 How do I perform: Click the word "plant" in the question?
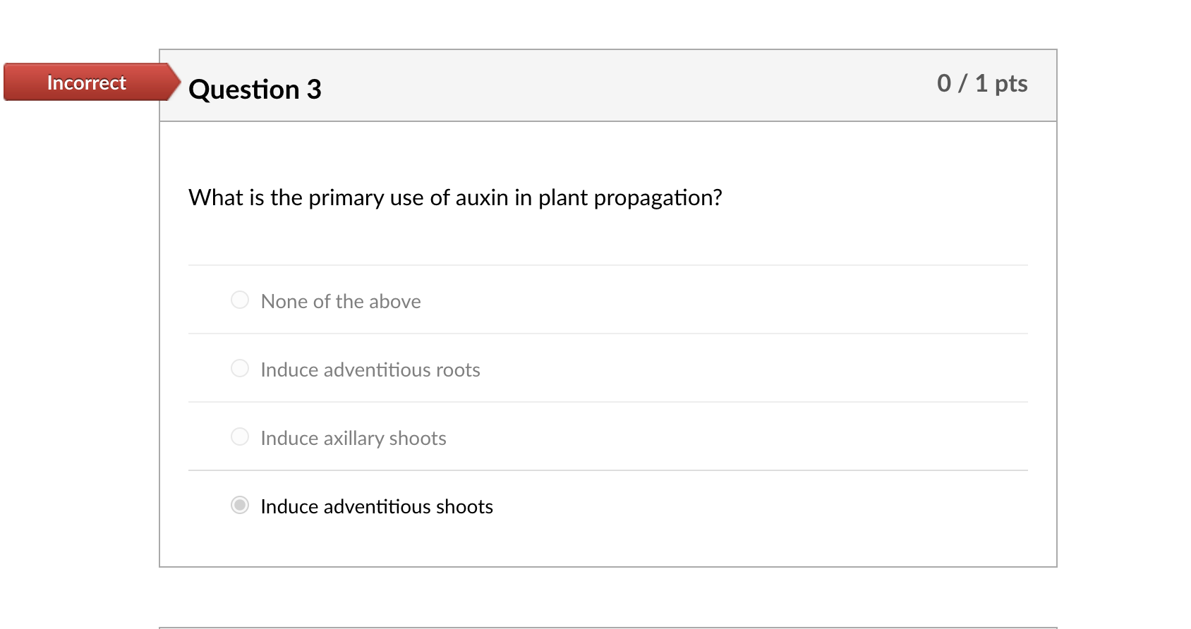(x=562, y=197)
